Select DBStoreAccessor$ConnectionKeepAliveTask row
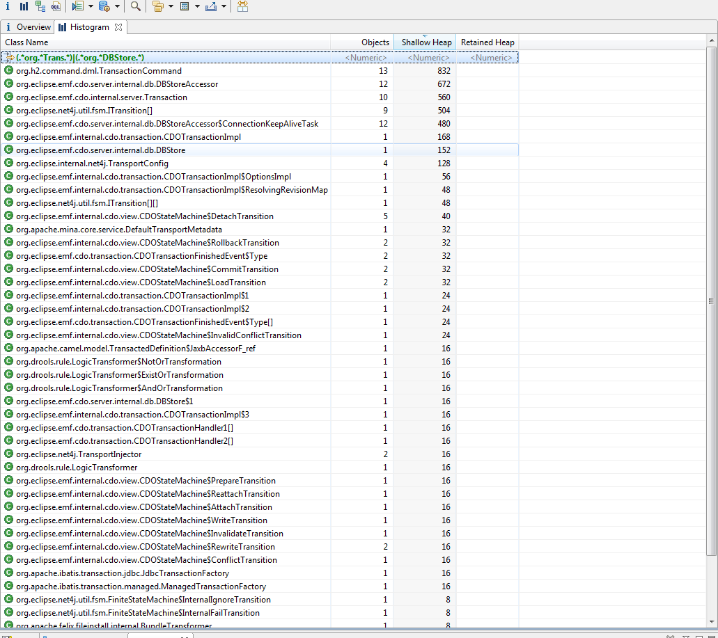718x638 pixels. 260,124
